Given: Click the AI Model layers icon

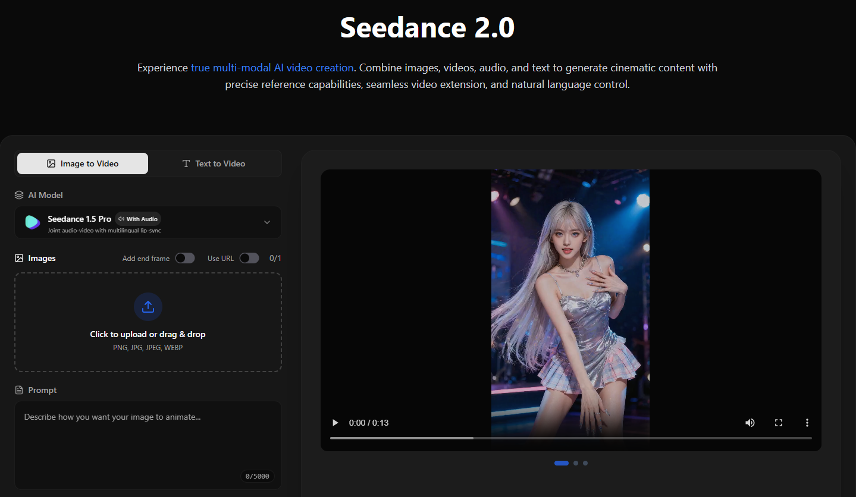Looking at the screenshot, I should tap(19, 195).
